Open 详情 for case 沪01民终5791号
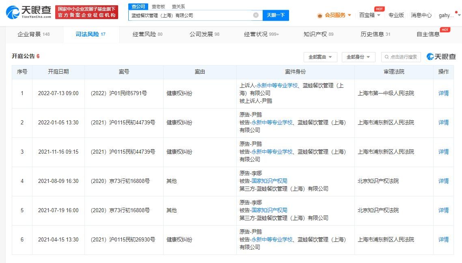Viewport: 462px width, 263px height. pos(443,93)
